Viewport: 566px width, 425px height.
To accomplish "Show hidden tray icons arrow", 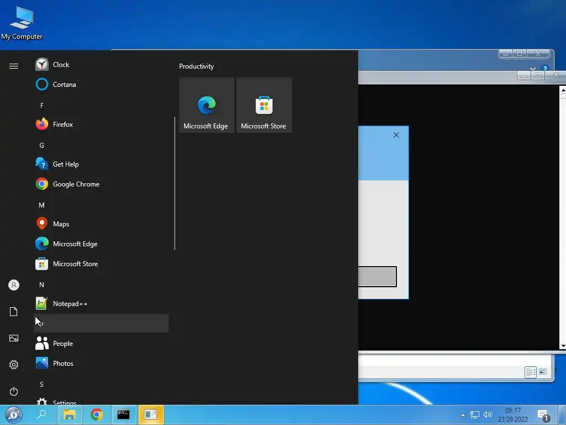I will click(463, 415).
